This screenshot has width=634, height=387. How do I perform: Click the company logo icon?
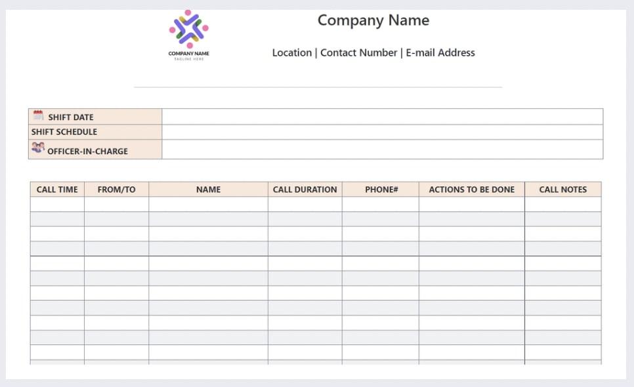189,30
